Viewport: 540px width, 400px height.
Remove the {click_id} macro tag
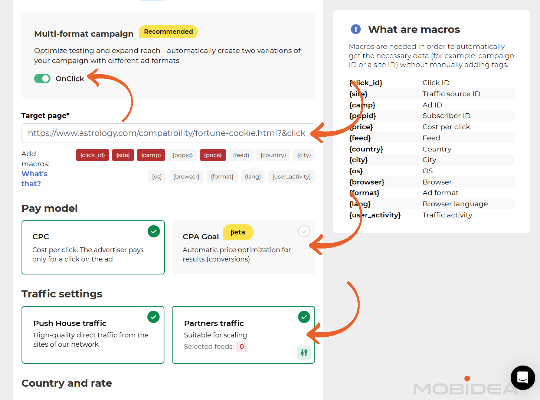point(93,155)
